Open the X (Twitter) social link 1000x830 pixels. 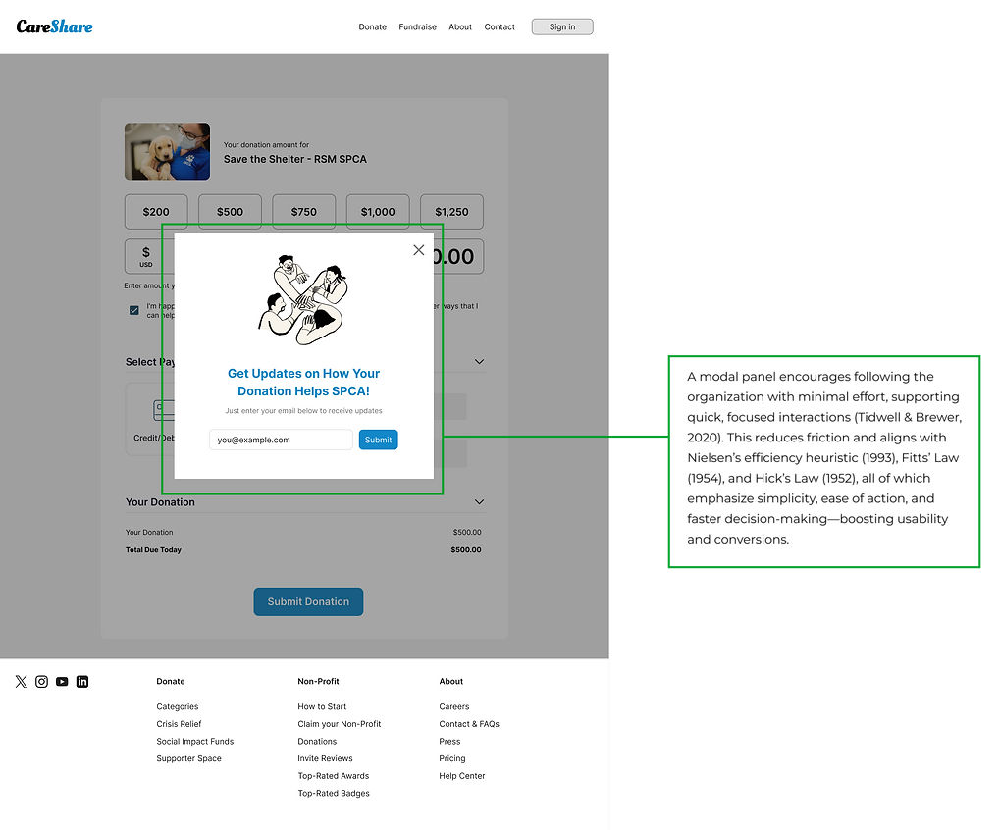click(21, 682)
